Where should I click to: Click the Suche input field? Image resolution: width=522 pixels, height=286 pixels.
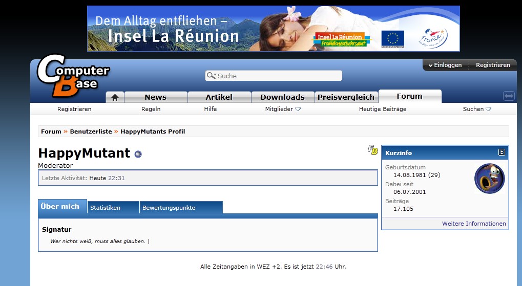pyautogui.click(x=274, y=76)
